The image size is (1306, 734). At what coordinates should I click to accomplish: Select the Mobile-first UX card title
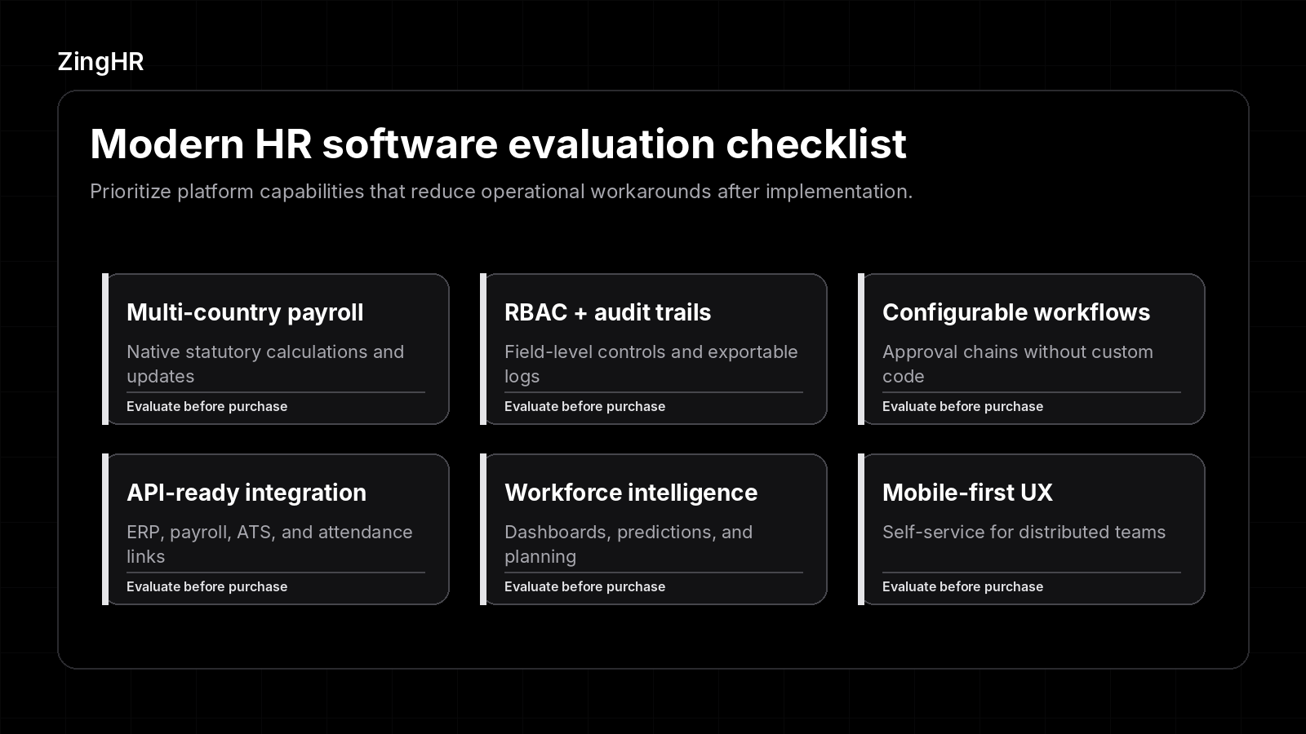[967, 493]
